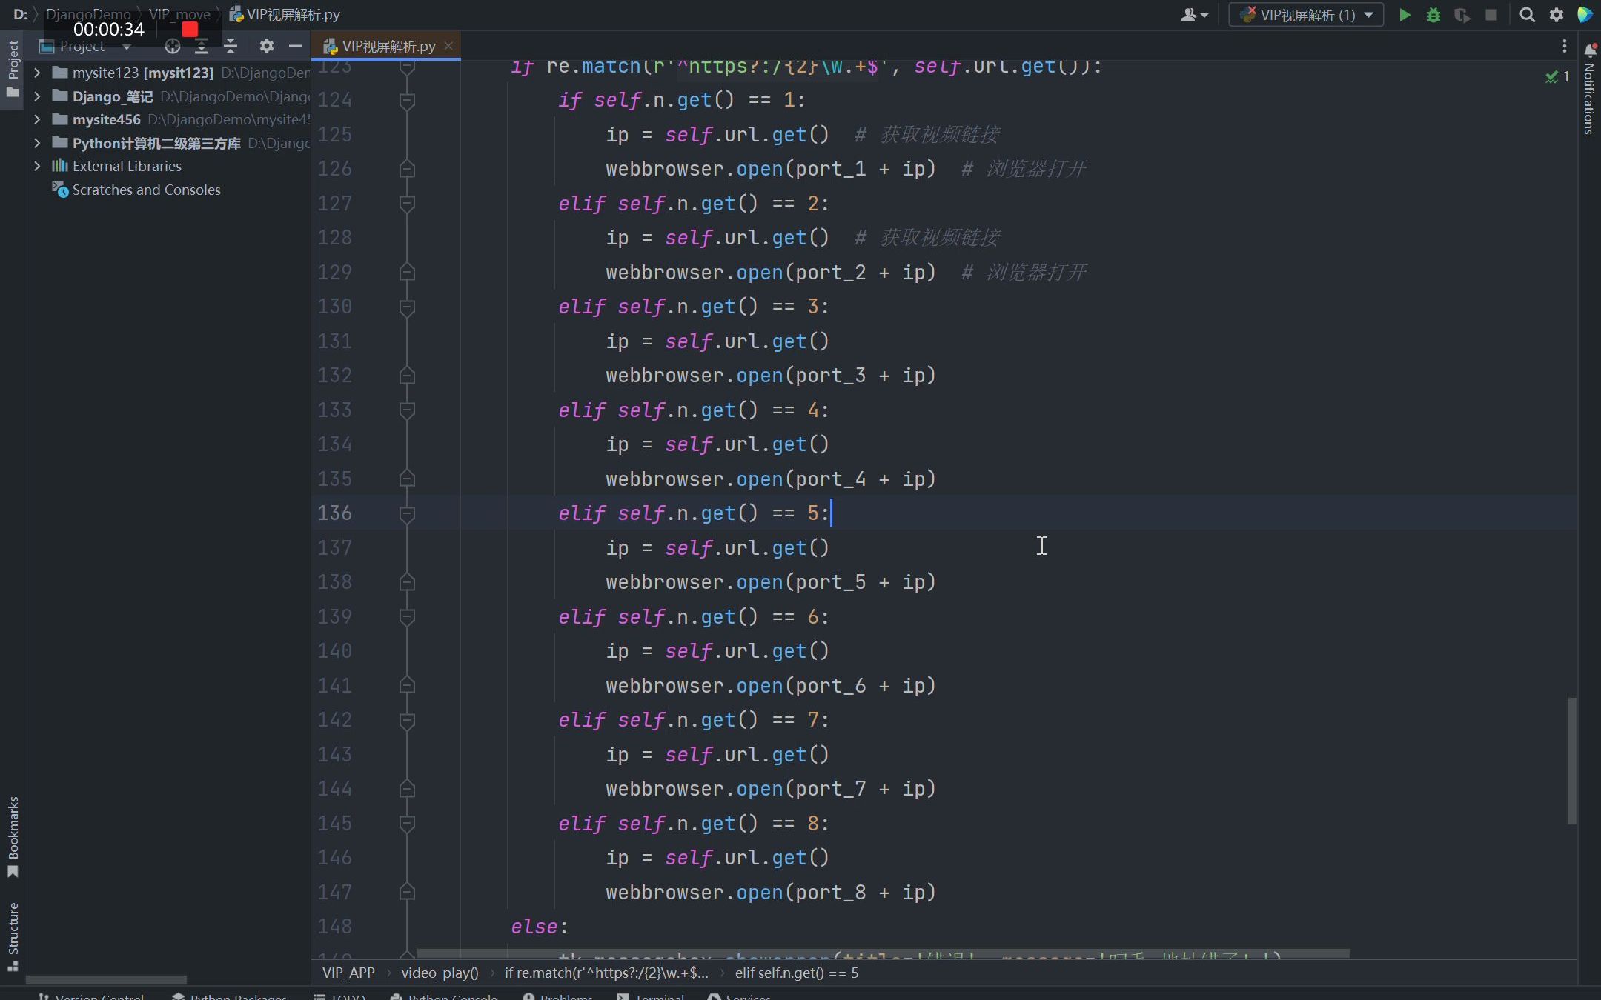Expand the mysite456 folder
The image size is (1601, 1000).
[x=37, y=119]
